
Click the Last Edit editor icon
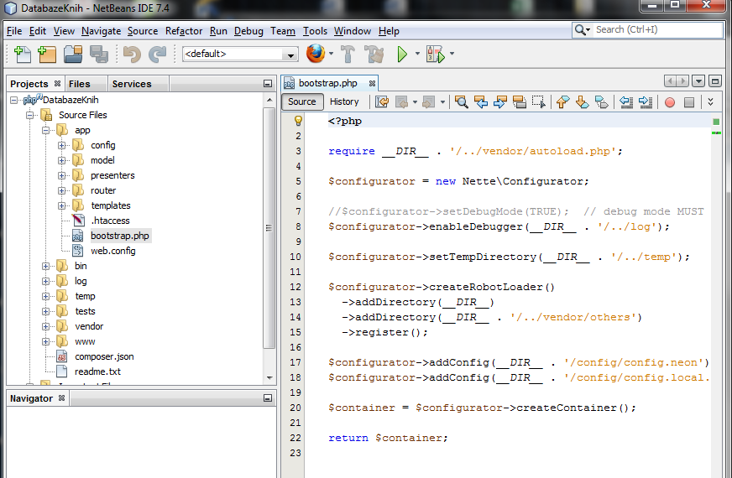click(x=381, y=101)
